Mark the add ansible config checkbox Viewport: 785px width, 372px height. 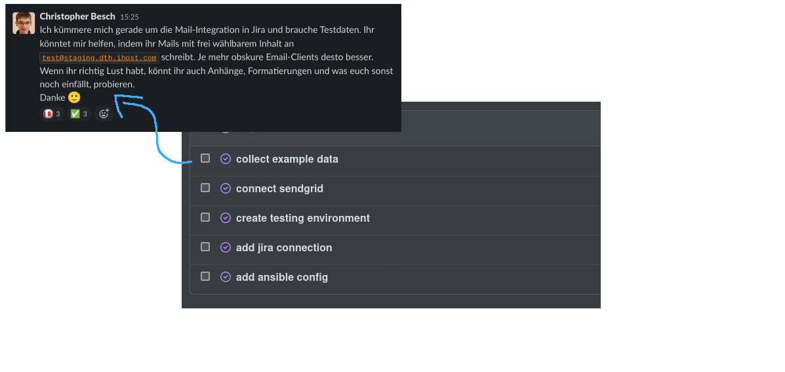pyautogui.click(x=205, y=276)
